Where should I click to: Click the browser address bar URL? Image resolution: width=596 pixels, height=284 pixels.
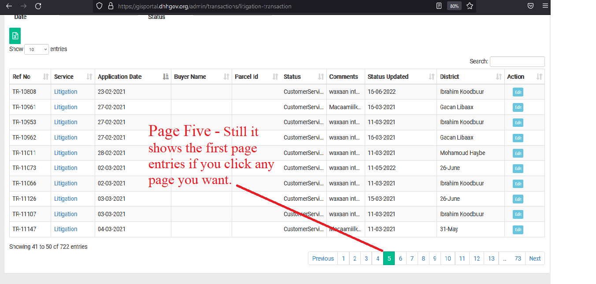tap(205, 6)
